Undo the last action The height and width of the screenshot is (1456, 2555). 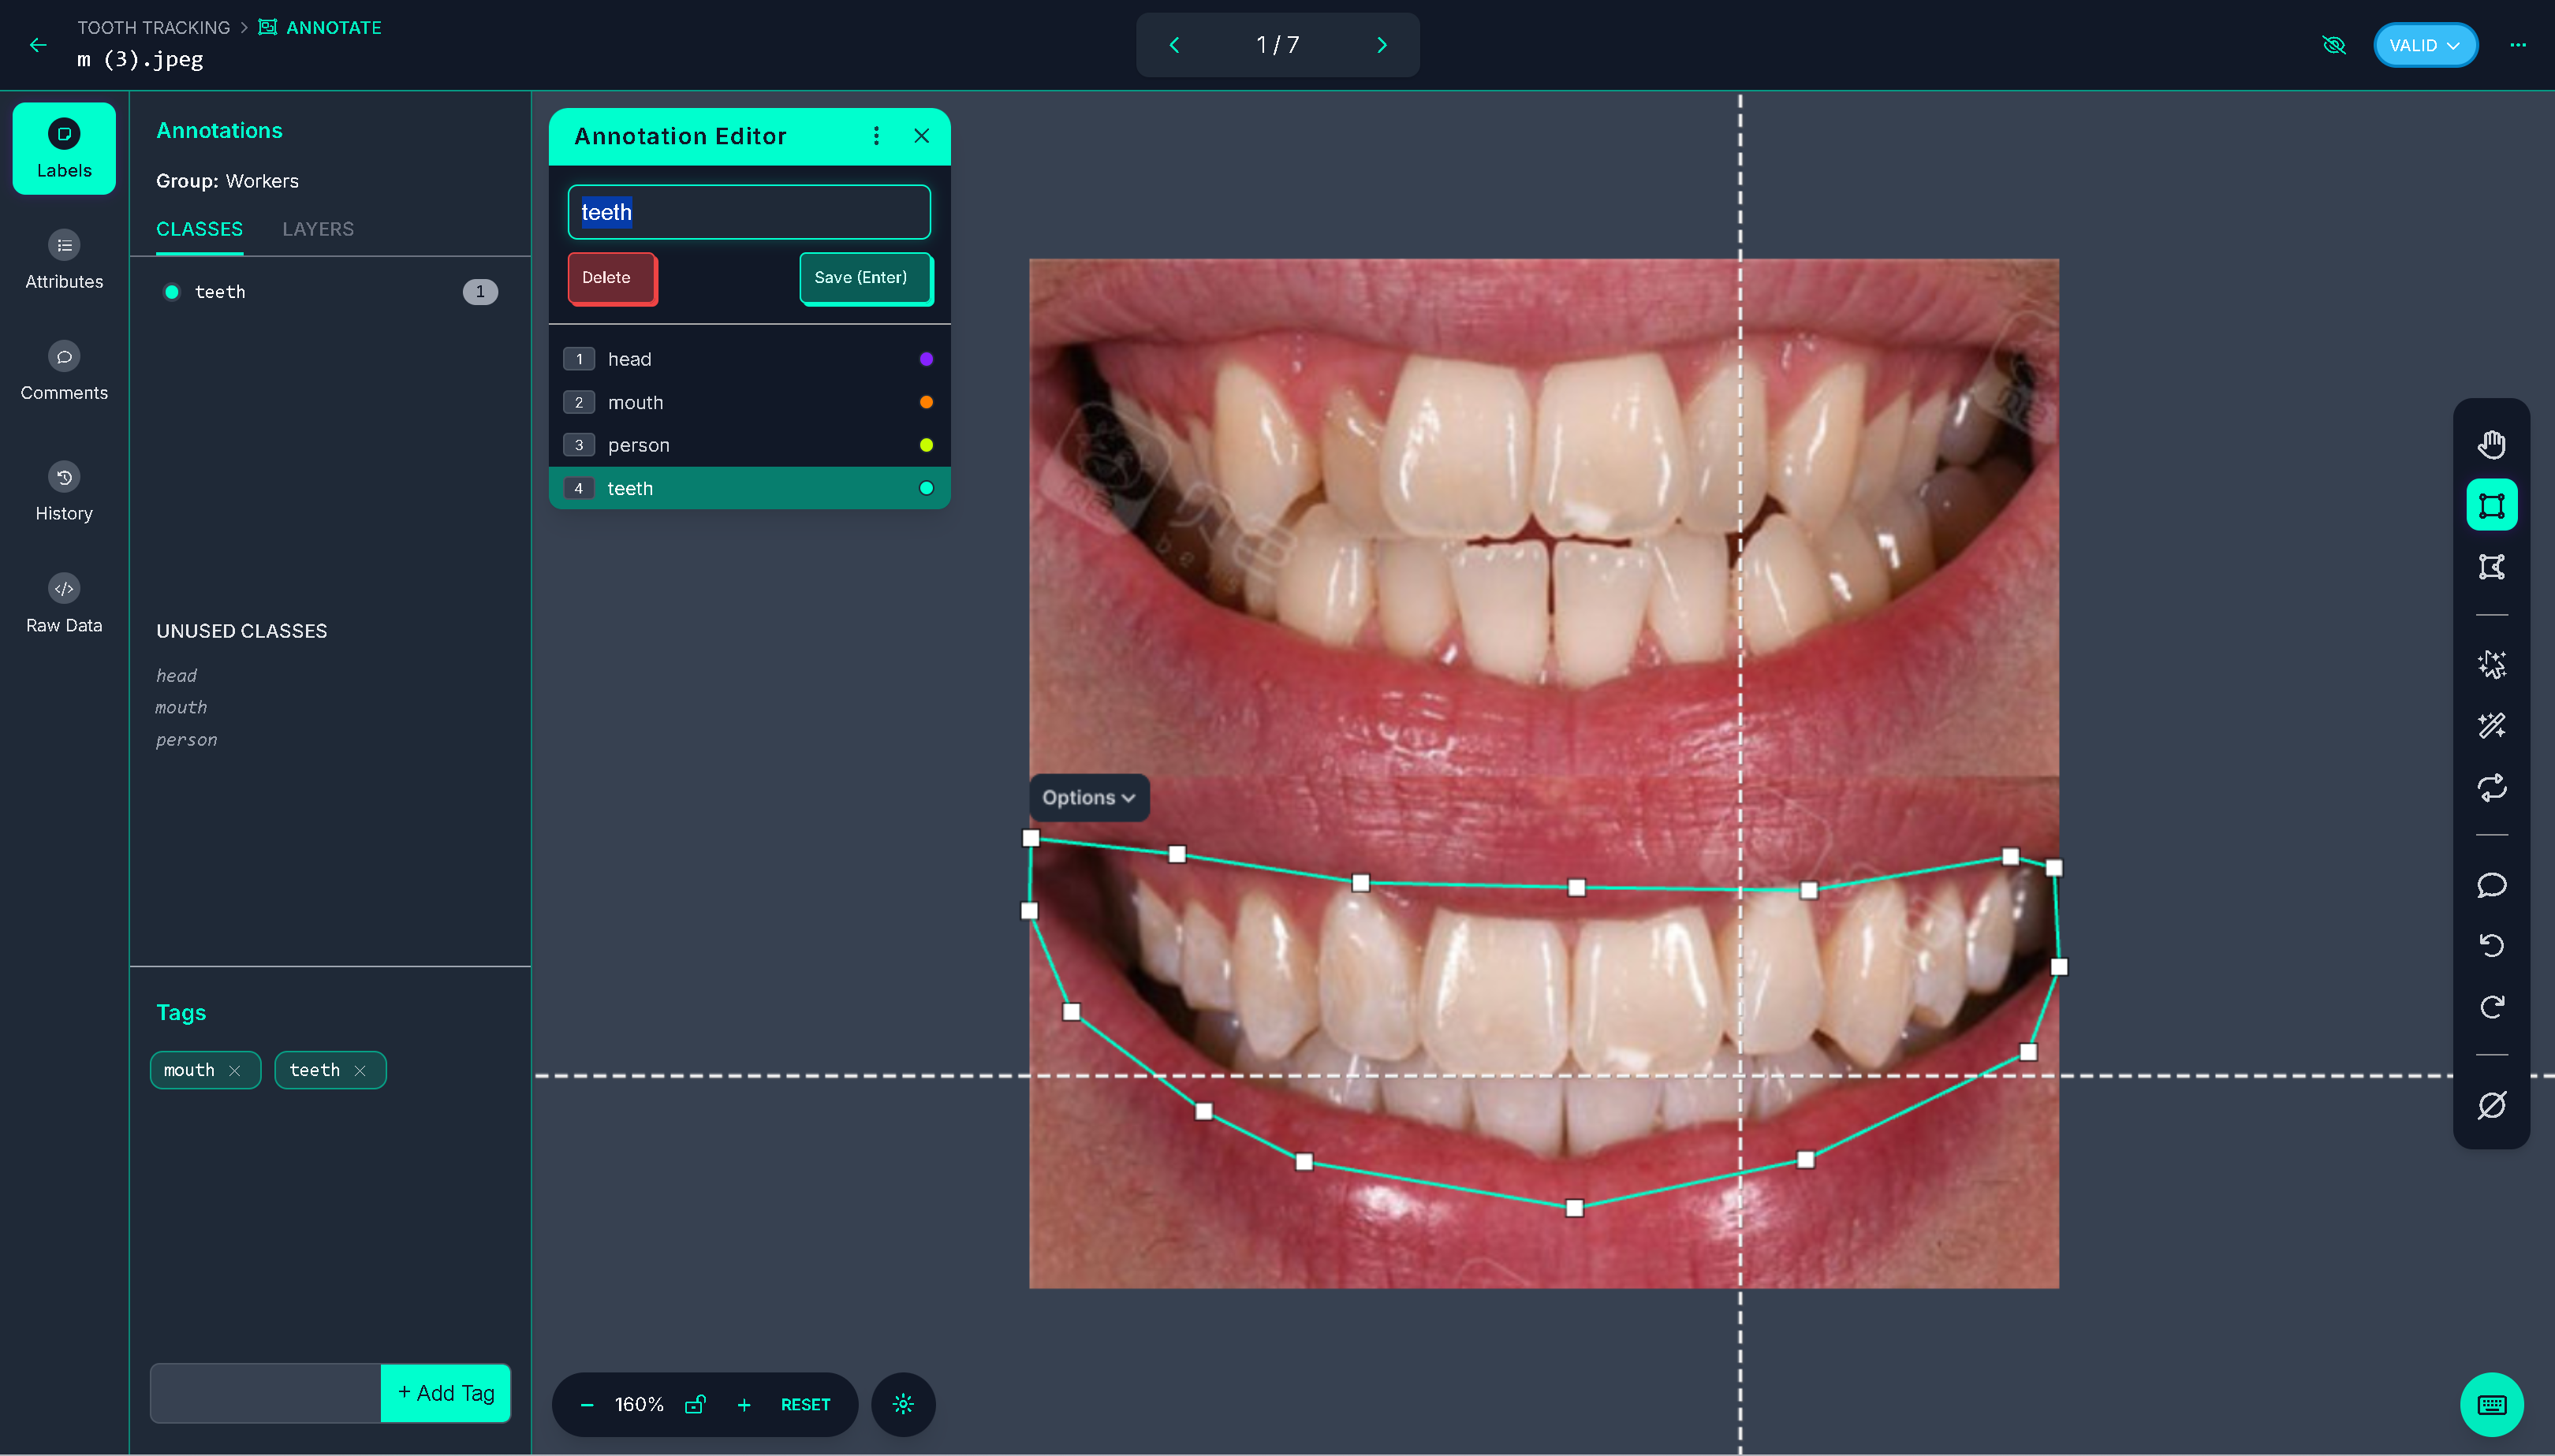2491,946
